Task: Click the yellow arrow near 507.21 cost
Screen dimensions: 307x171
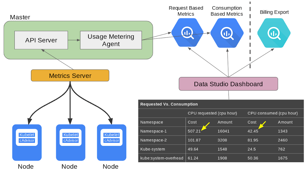Action: click(x=205, y=126)
